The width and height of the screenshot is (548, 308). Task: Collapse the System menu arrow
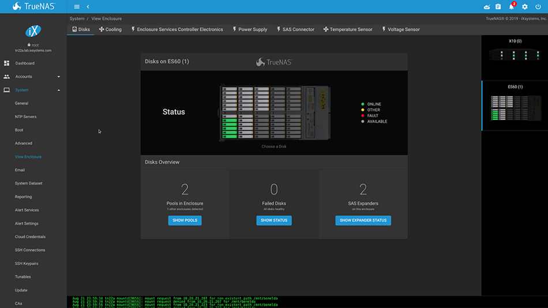(x=59, y=90)
